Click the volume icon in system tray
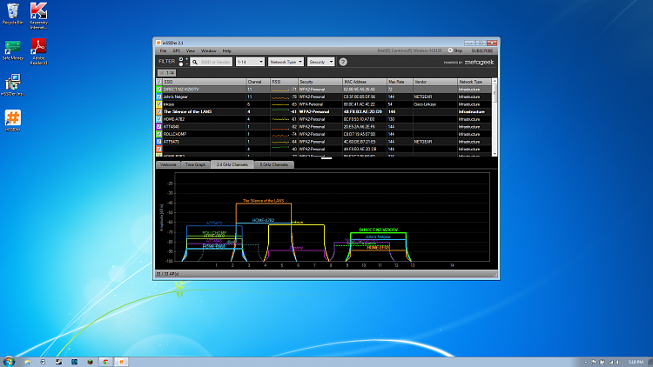This screenshot has height=367, width=653. tap(618, 362)
